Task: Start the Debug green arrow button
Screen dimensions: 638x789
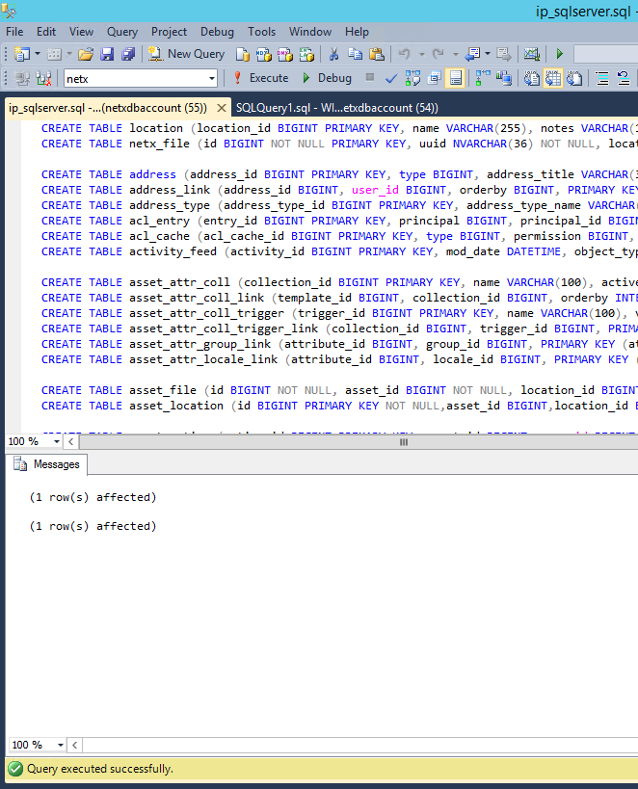Action: click(x=327, y=78)
